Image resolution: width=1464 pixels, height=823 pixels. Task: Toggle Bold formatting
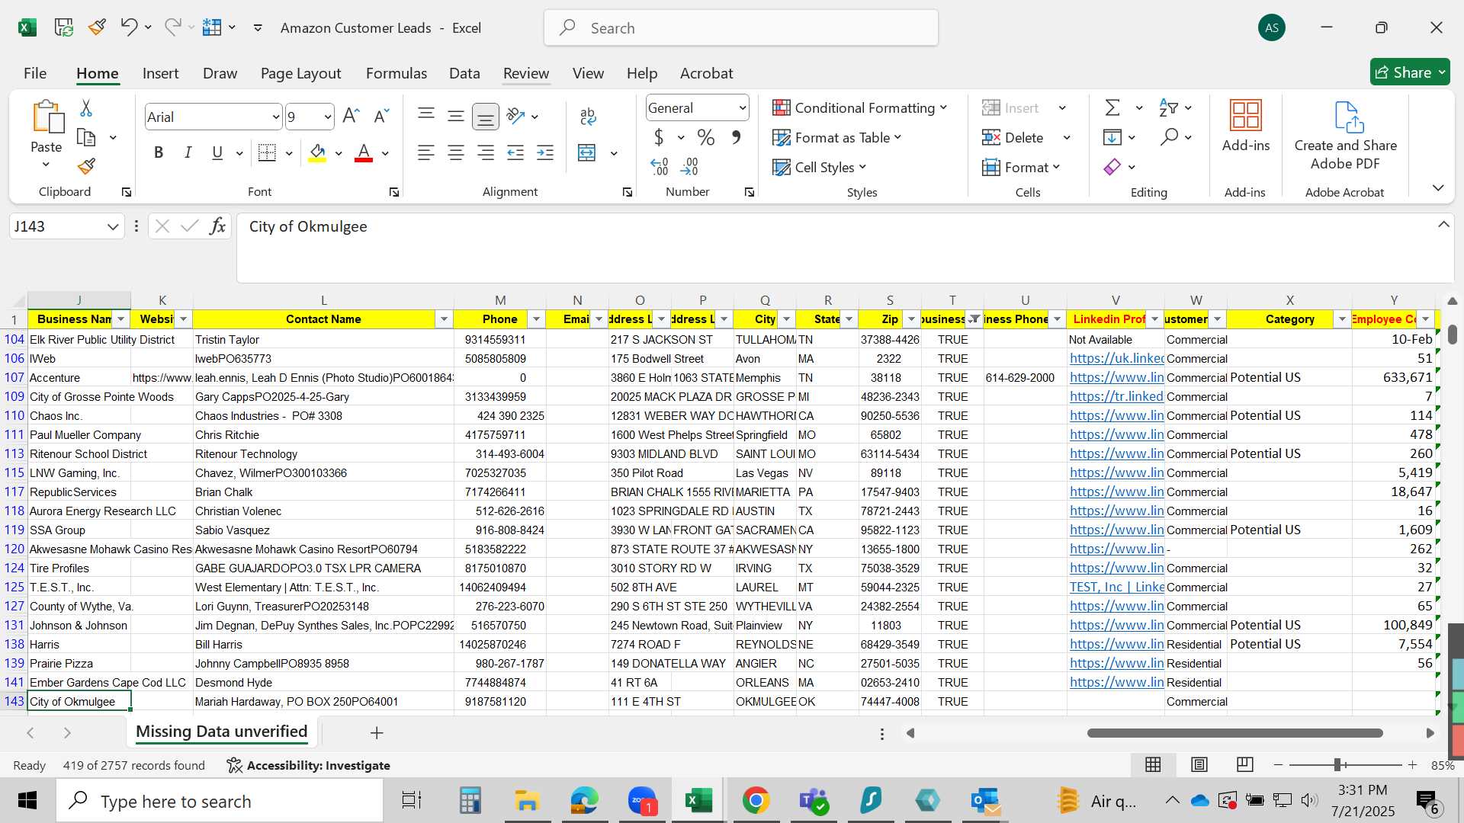(159, 153)
